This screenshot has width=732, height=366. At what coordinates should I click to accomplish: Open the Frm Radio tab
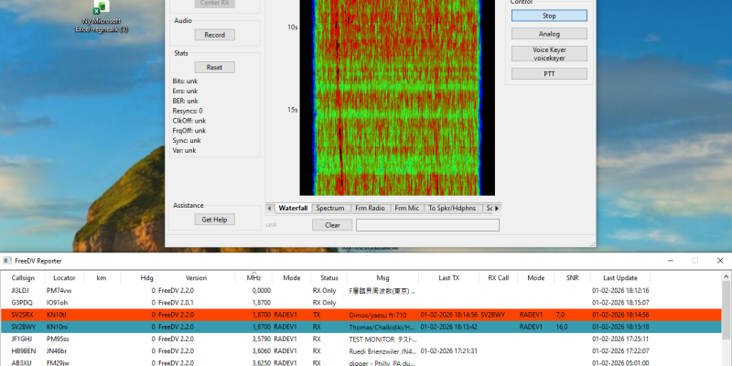(x=370, y=209)
